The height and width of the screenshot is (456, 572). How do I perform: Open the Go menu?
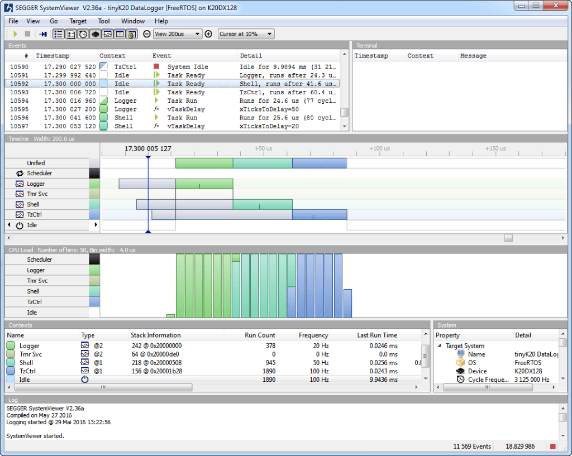54,21
